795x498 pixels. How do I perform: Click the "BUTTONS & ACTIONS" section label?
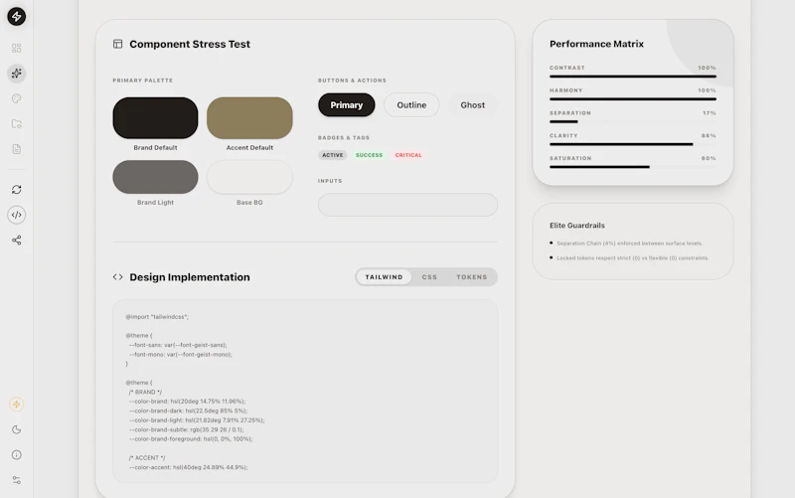pos(352,81)
